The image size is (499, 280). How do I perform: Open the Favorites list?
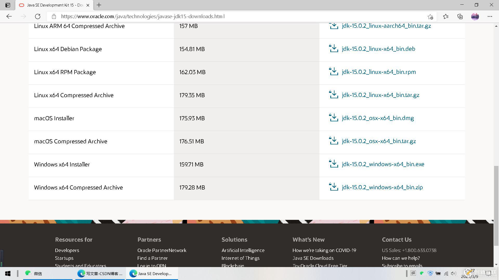pos(446,17)
